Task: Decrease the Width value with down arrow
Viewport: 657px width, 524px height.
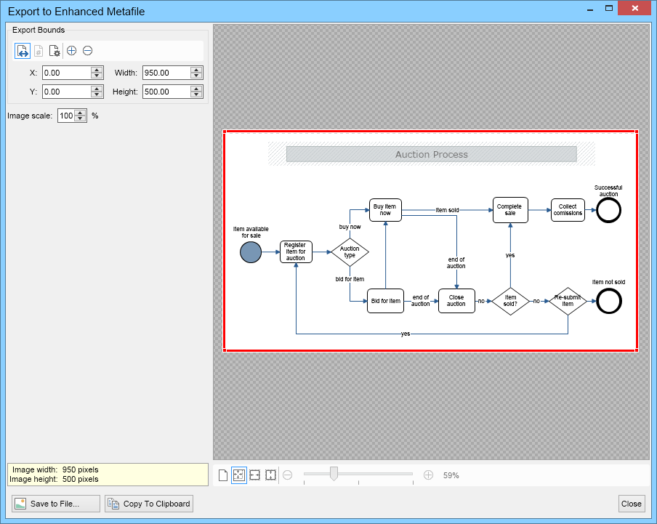Action: point(196,76)
